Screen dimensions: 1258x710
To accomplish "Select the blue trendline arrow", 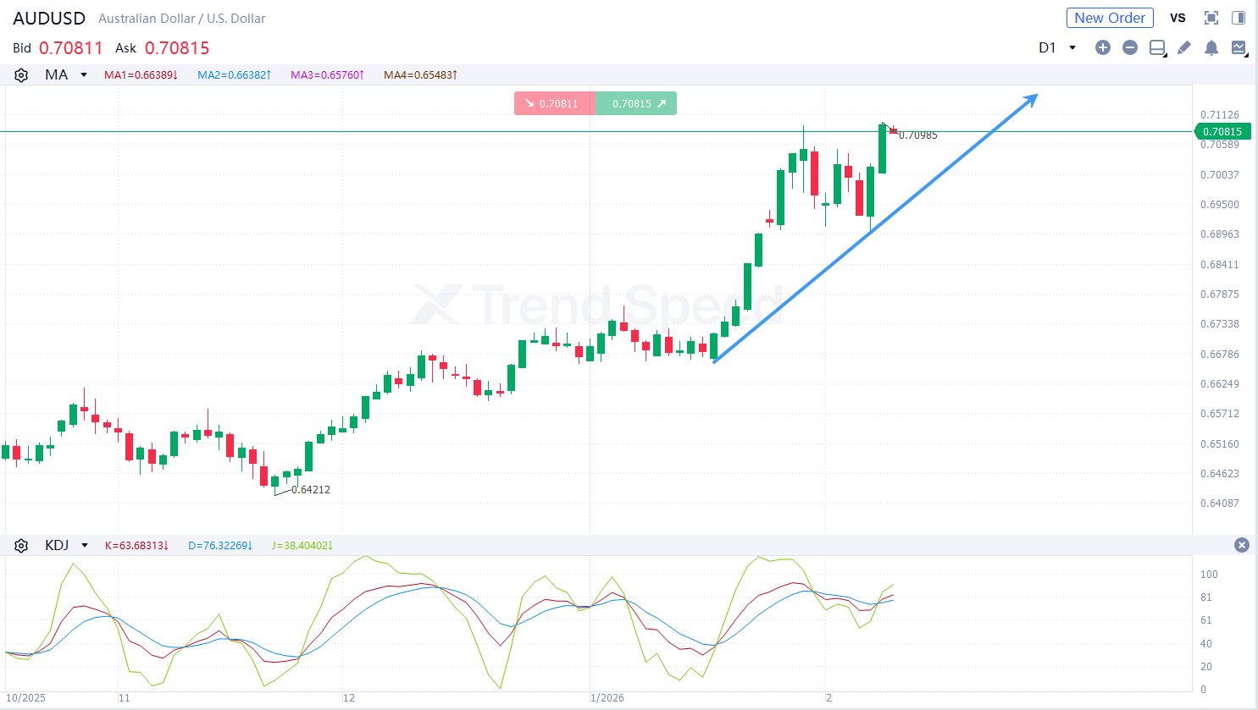I will pyautogui.click(x=874, y=228).
